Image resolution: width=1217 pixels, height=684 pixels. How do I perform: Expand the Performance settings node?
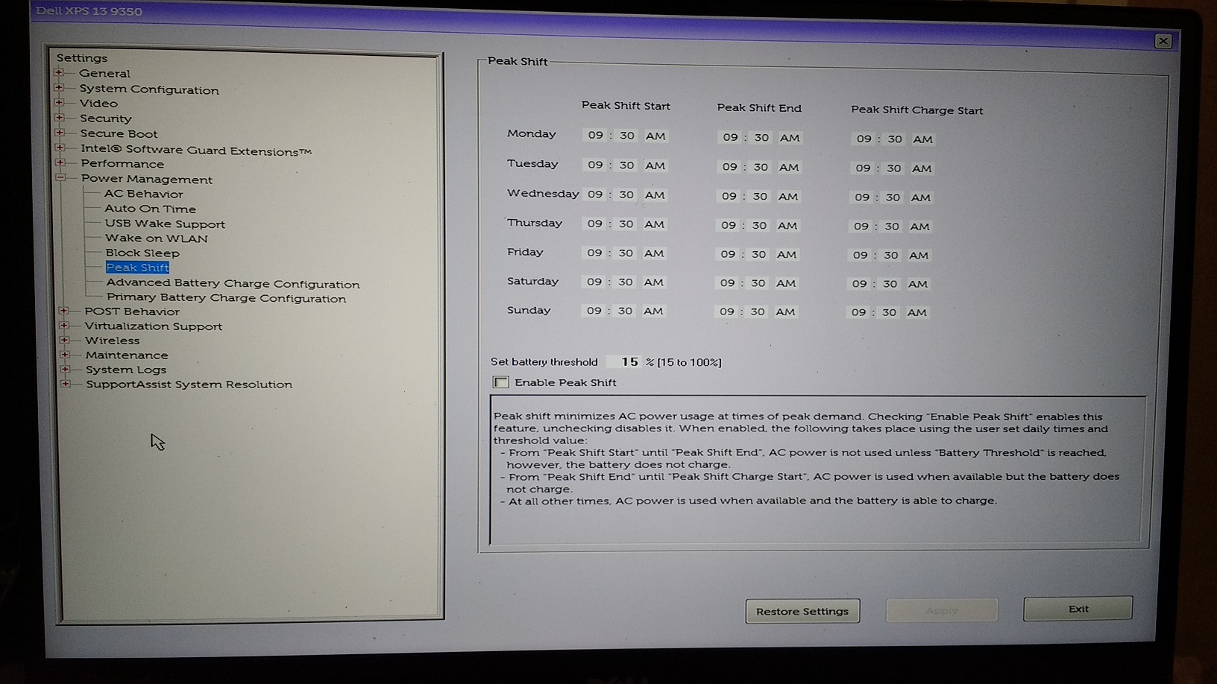61,162
